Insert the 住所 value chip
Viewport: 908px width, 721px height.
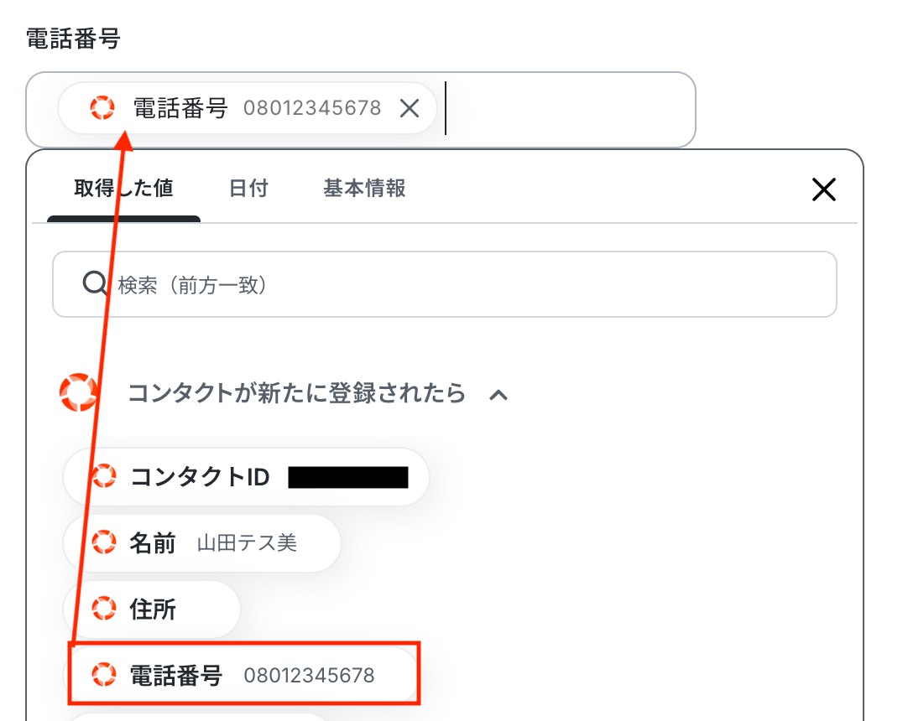[153, 609]
